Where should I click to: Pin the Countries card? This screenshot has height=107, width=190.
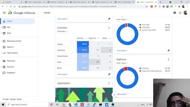pyautogui.click(x=109, y=74)
